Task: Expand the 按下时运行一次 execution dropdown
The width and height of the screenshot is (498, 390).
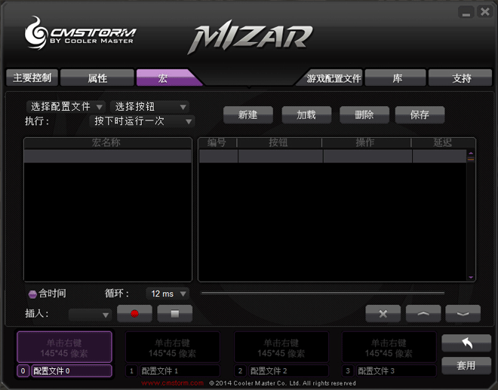Action: tap(142, 121)
